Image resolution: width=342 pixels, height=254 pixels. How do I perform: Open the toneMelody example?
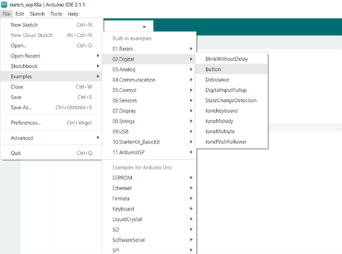231,121
